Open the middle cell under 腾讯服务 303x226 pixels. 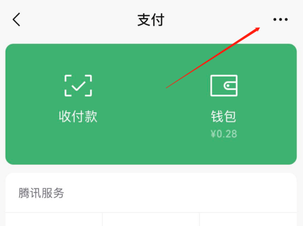click(151, 219)
